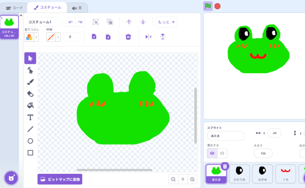
Task: Click the trash Delete icon in toolbar
Action: (x=128, y=37)
